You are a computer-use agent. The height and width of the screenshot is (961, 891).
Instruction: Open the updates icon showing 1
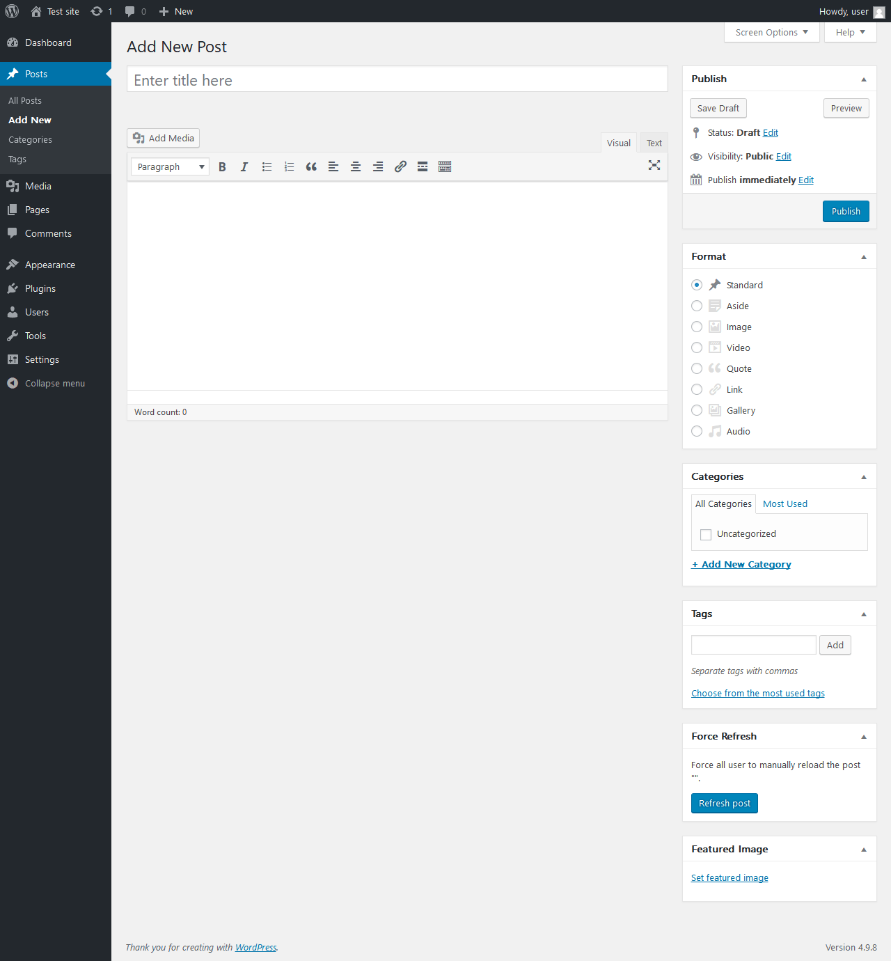pos(102,11)
